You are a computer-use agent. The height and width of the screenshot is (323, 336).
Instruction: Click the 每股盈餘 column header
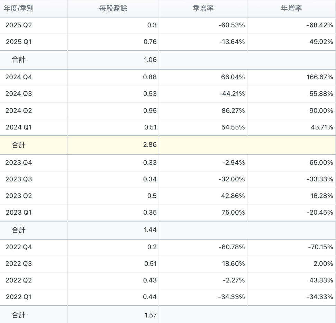[113, 8]
